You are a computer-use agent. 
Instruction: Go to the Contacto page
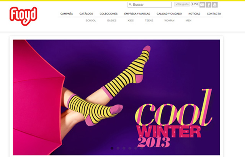click(214, 14)
